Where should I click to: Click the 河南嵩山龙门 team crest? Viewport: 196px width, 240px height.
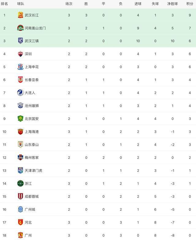(x=20, y=28)
